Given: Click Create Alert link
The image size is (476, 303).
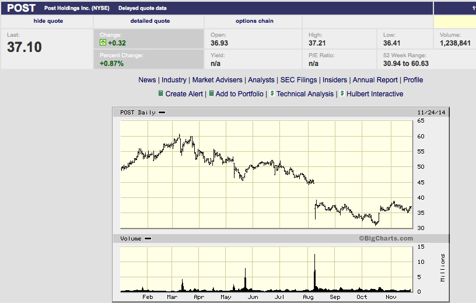Looking at the screenshot, I should click(184, 94).
